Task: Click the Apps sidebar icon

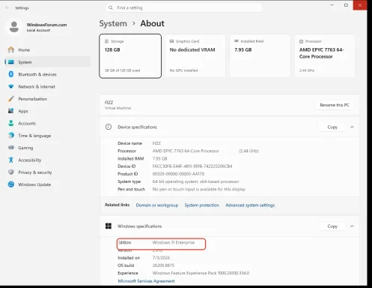Action: [x=11, y=111]
